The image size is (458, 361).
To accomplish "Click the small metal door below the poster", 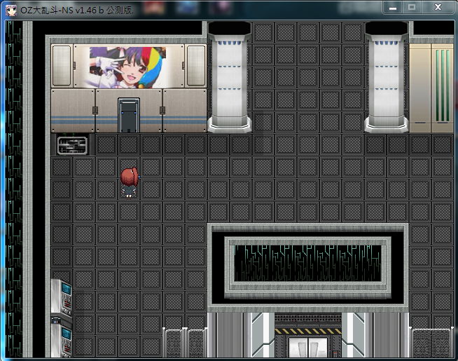I will pos(129,115).
